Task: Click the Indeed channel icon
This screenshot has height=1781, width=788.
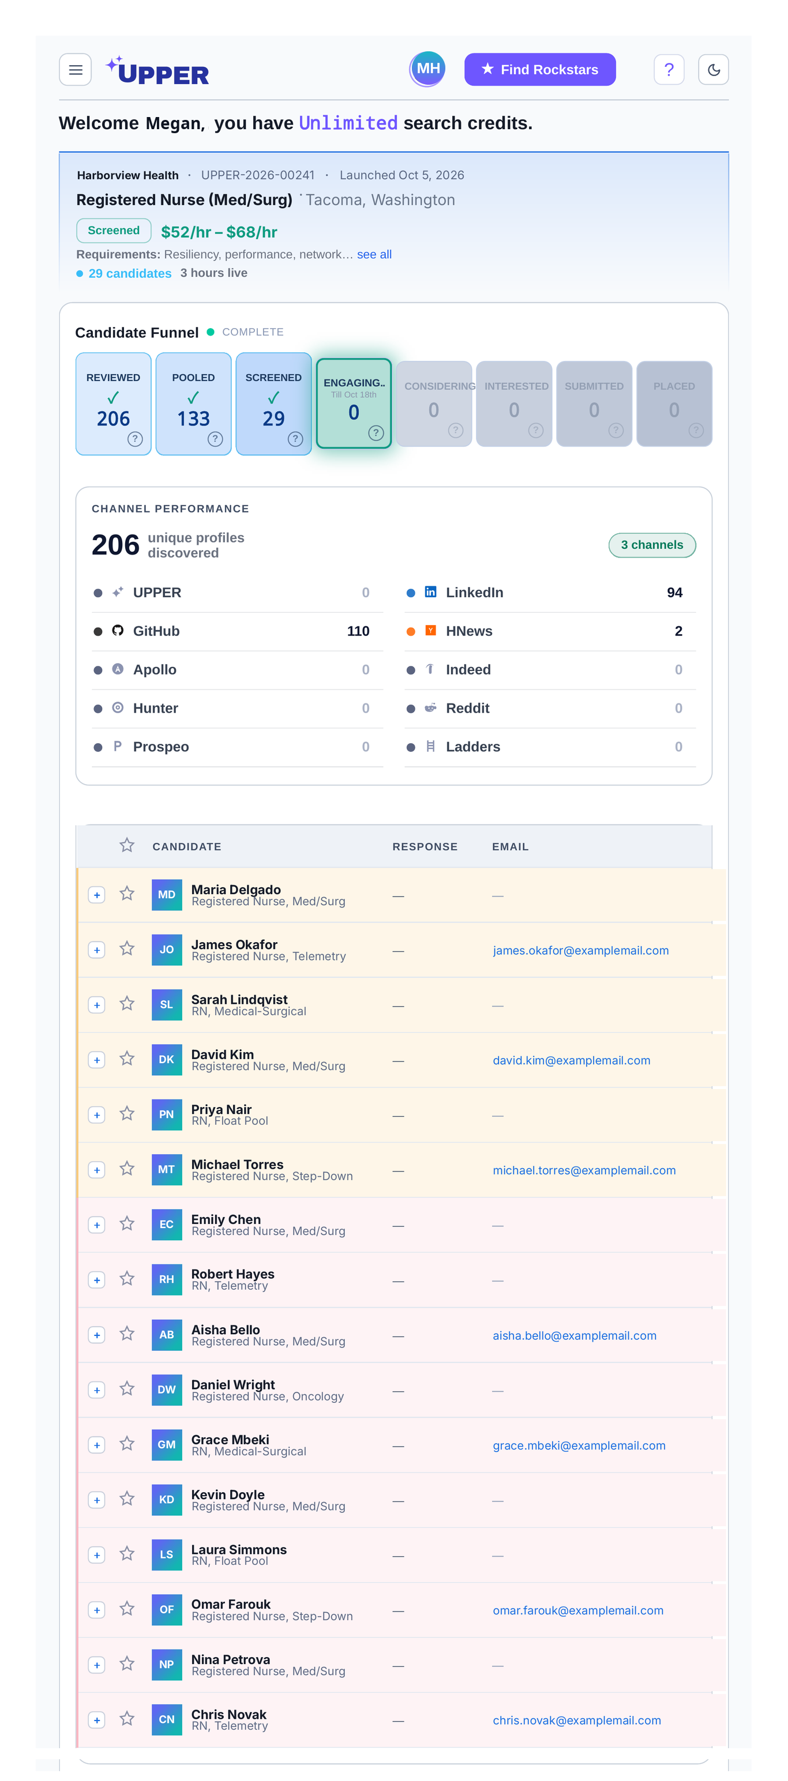Action: point(430,669)
